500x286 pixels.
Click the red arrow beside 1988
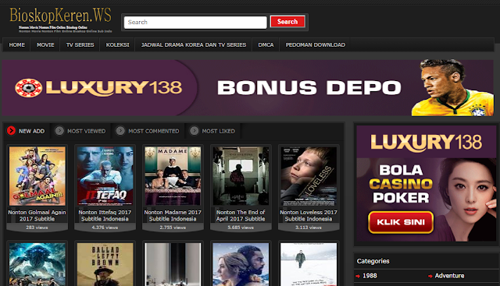358,276
